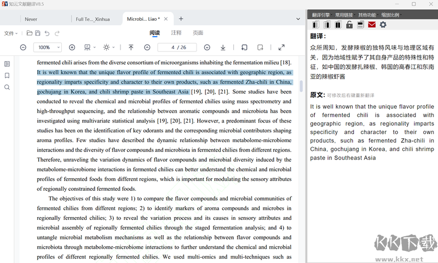Open the search magnifier in left sidebar

tap(7, 87)
